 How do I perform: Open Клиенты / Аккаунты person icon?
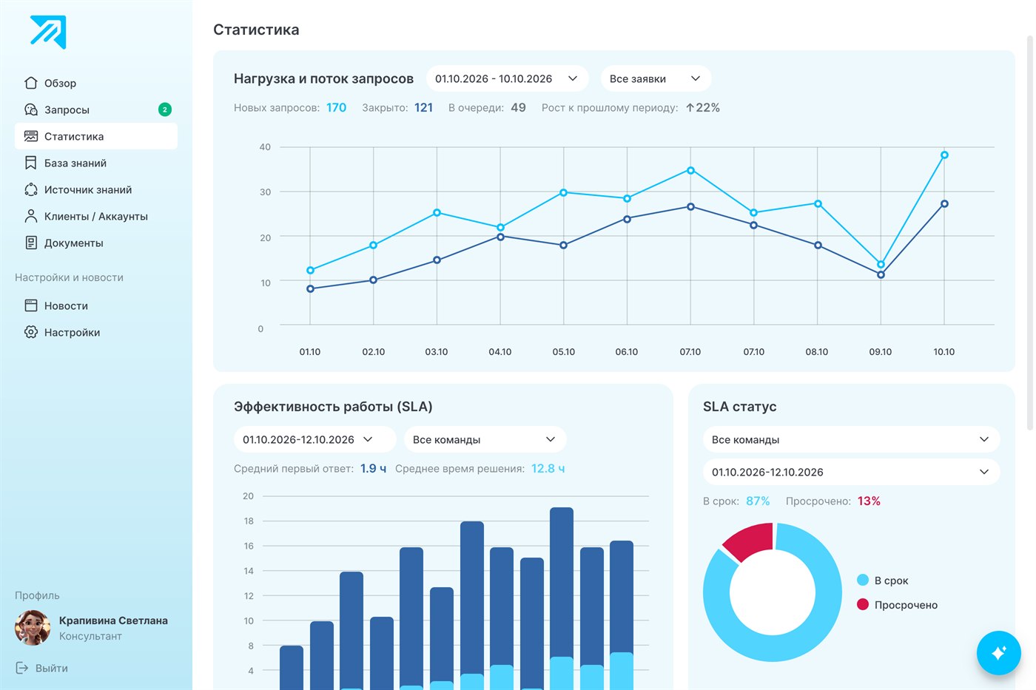[30, 216]
